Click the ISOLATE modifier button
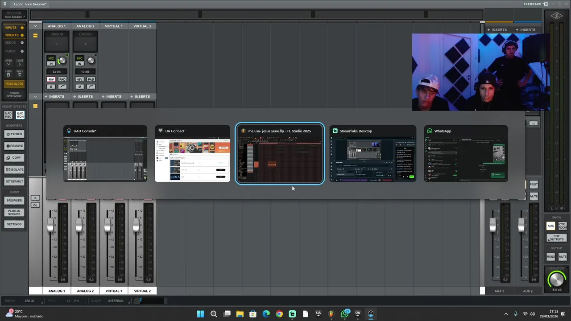Screen dimensions: 571x321 (14, 170)
